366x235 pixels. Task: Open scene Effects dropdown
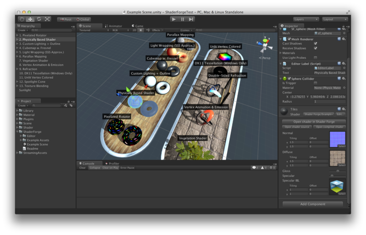[x=157, y=30]
